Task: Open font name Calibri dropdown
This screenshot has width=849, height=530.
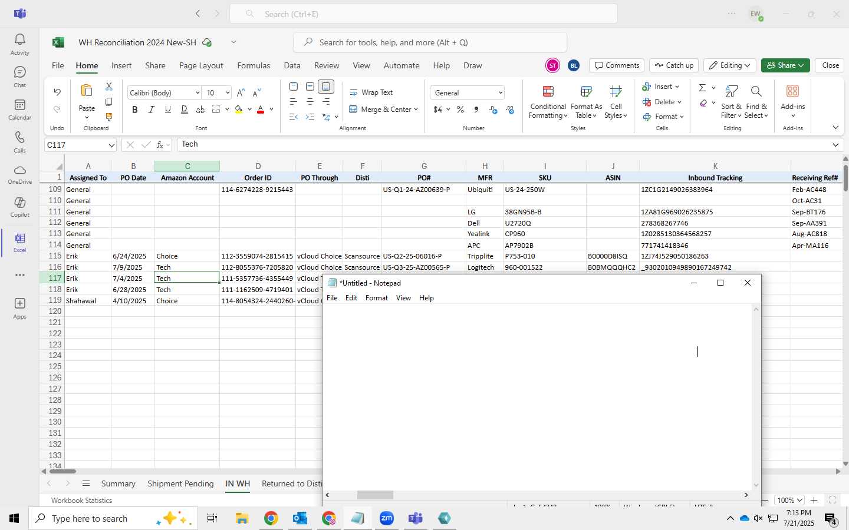Action: tap(198, 93)
